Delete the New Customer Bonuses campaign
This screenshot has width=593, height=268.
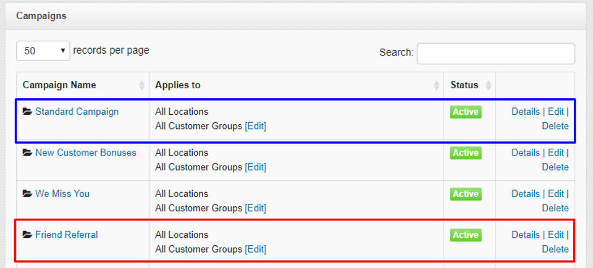555,167
